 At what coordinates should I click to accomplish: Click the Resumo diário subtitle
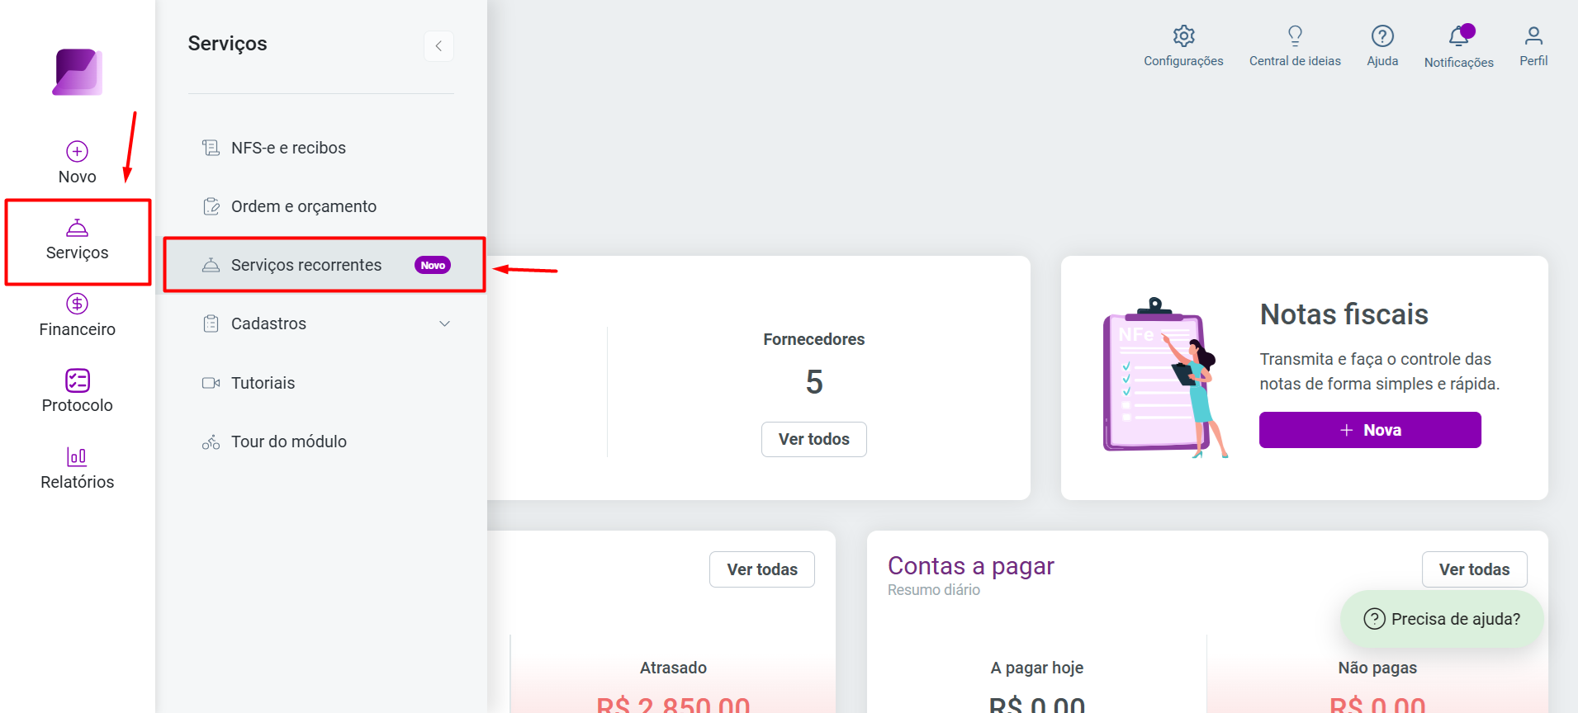tap(934, 590)
